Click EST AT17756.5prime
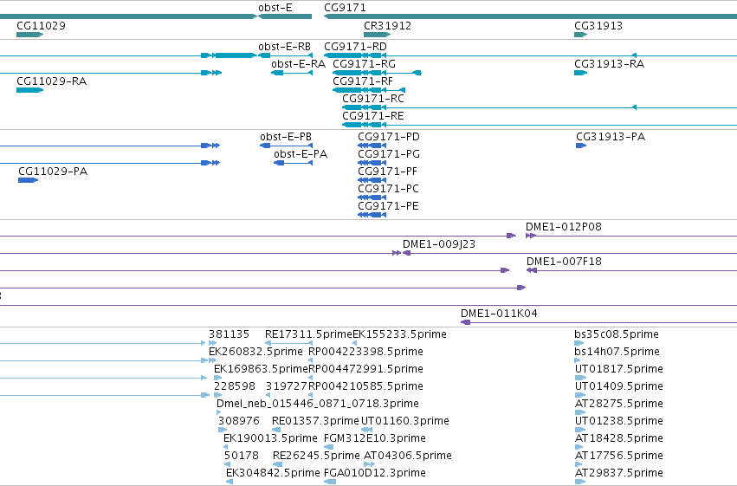 (619, 456)
